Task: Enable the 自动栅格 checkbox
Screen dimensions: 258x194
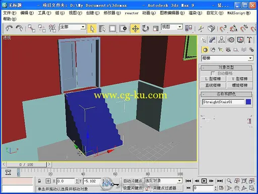Action: 213,74
